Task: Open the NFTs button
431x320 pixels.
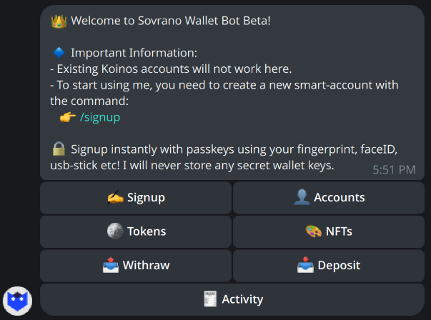Action: click(329, 231)
